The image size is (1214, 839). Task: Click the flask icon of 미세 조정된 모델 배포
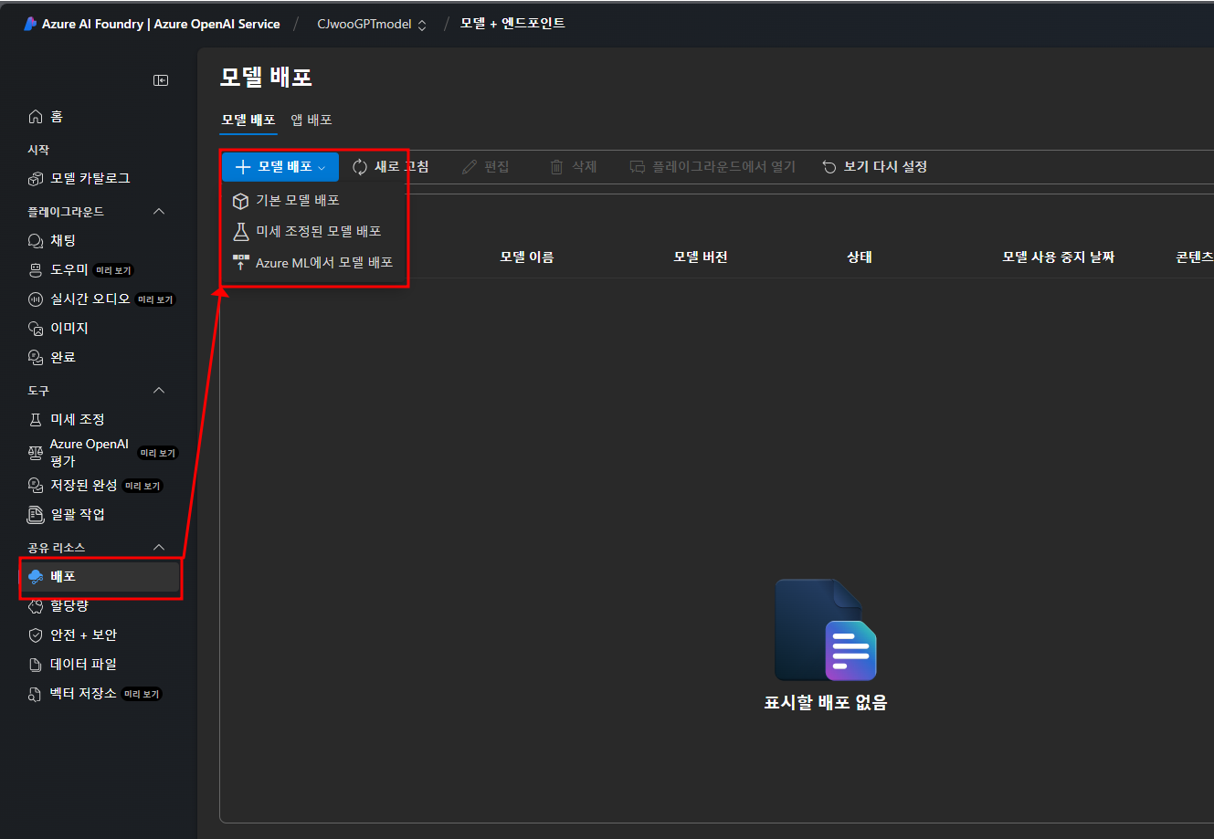tap(241, 231)
